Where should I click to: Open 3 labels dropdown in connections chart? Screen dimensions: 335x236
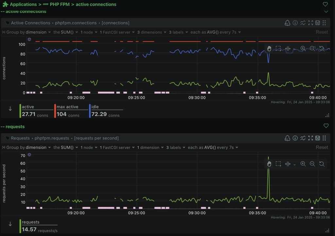[178, 32]
